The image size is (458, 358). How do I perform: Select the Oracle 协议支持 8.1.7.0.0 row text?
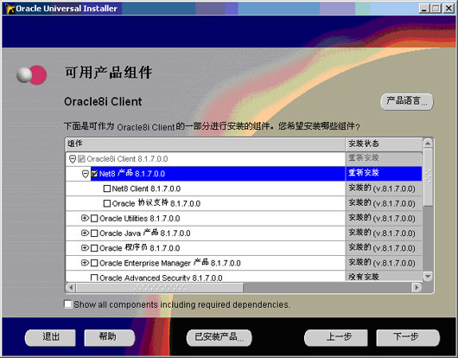(156, 203)
